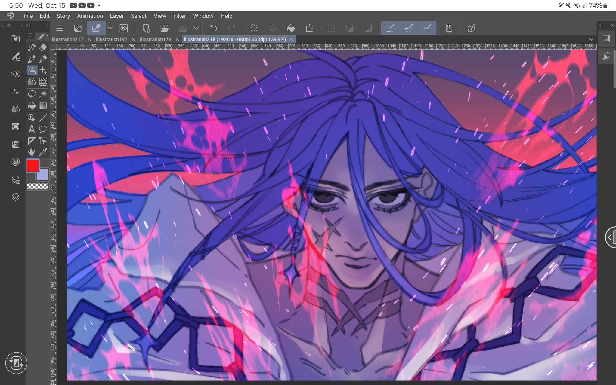Click the Open file folder button
This screenshot has height=385, width=616.
tap(164, 28)
